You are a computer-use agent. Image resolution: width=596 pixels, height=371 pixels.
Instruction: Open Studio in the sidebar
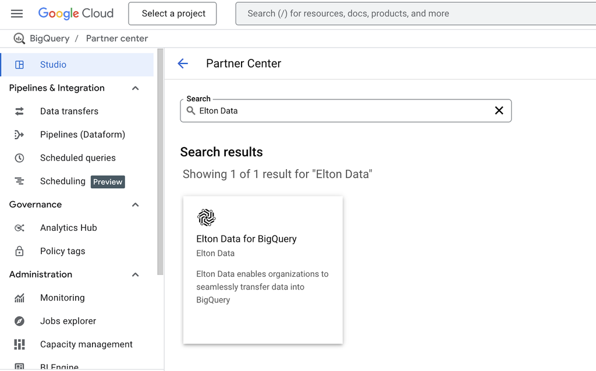pos(53,65)
